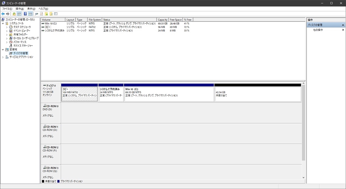The image size is (346, 189).
Task: Sort by the Status column header
Action: (x=129, y=20)
